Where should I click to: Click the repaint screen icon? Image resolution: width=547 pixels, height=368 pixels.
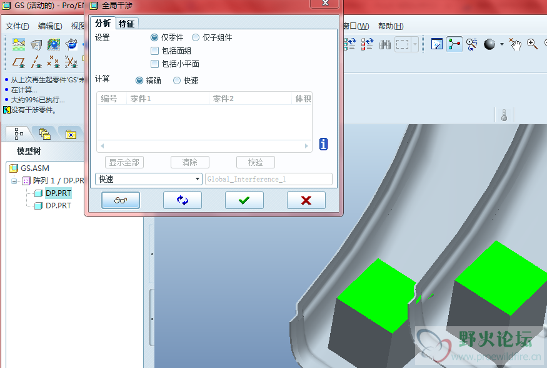pyautogui.click(x=437, y=44)
